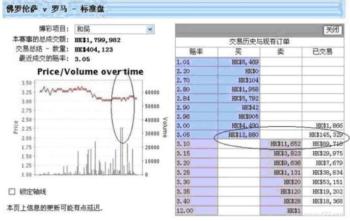Viewport: 350px width, 221px height.
Task: Click the red price line in the chart
Action: click(x=76, y=89)
